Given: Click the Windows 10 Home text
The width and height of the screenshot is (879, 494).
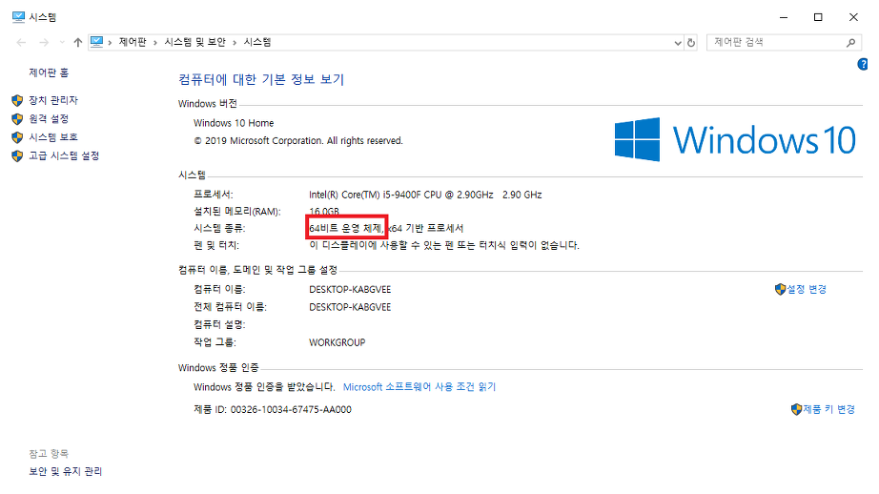Looking at the screenshot, I should point(234,123).
